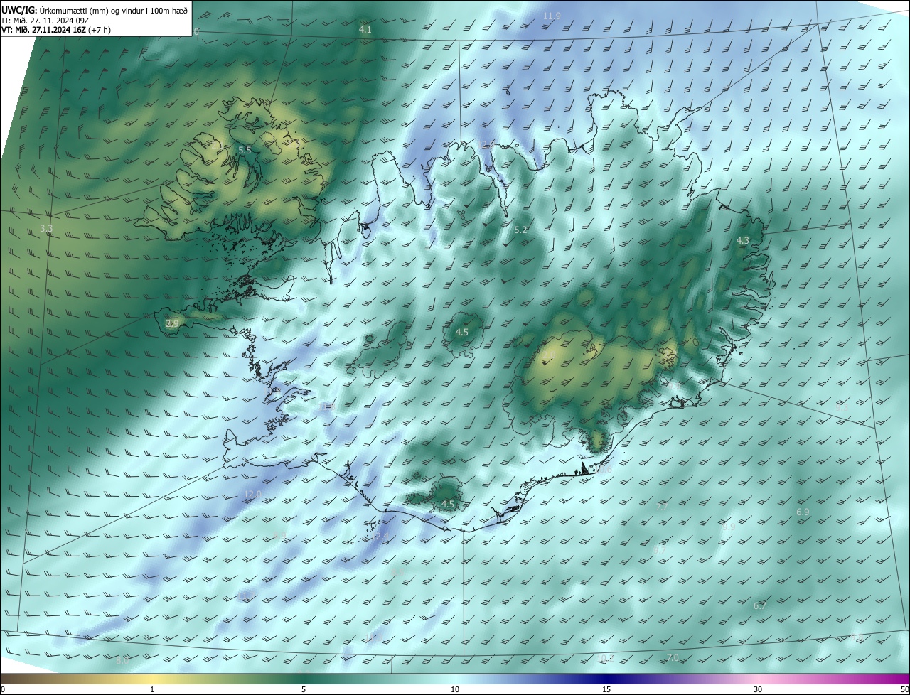The image size is (910, 695).
Task: Click the '30' tick on the colour scale
Action: [x=758, y=690]
